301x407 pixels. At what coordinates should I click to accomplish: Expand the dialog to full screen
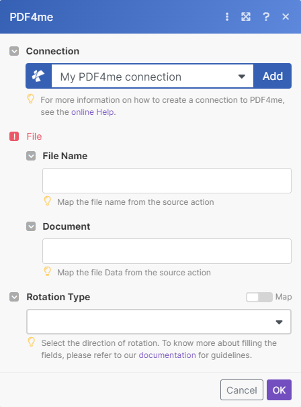click(x=246, y=17)
